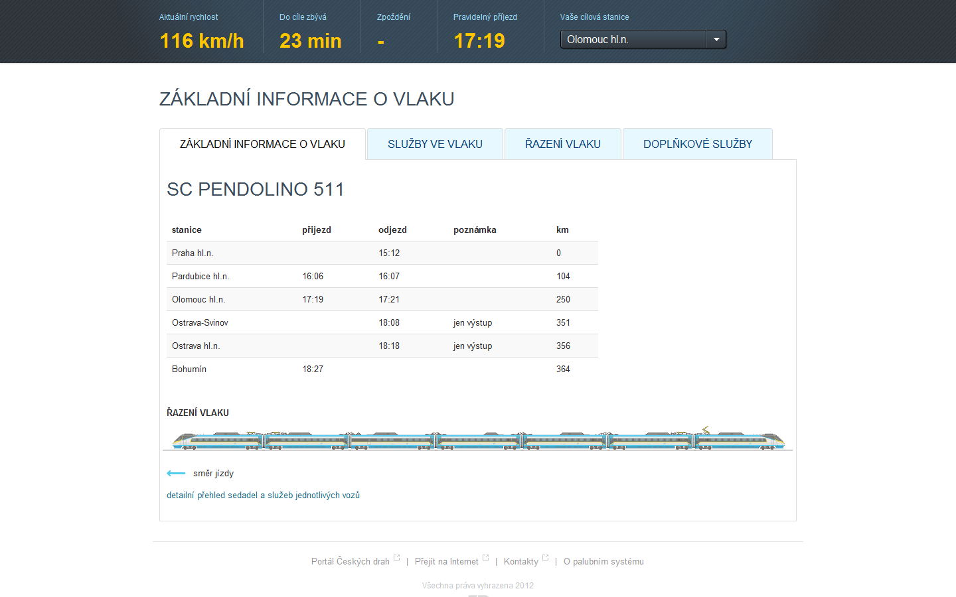Image resolution: width=956 pixels, height=597 pixels.
Task: Click the Pardubice hl.n. station row
Action: (x=382, y=276)
